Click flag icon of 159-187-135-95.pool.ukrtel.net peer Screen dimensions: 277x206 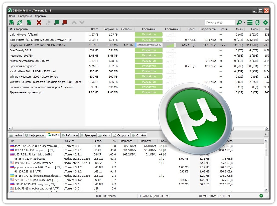point(12,163)
